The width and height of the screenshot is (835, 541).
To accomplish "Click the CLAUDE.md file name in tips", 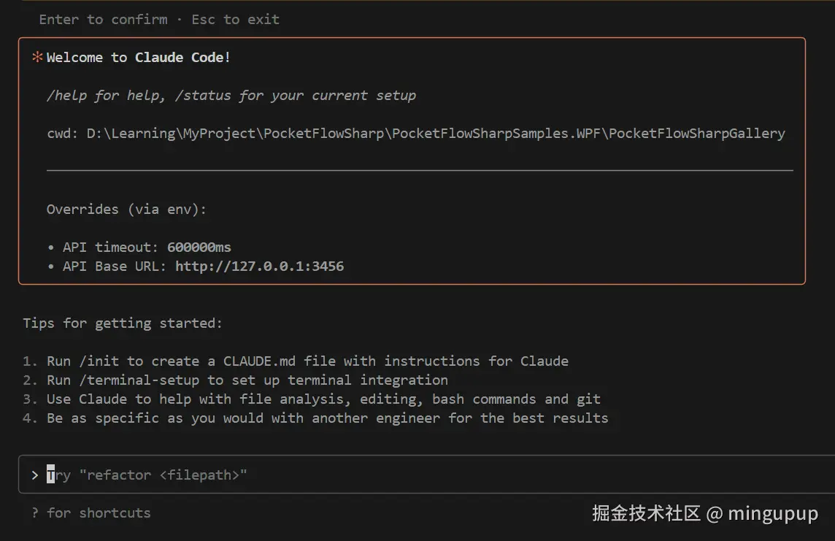I will (x=260, y=361).
